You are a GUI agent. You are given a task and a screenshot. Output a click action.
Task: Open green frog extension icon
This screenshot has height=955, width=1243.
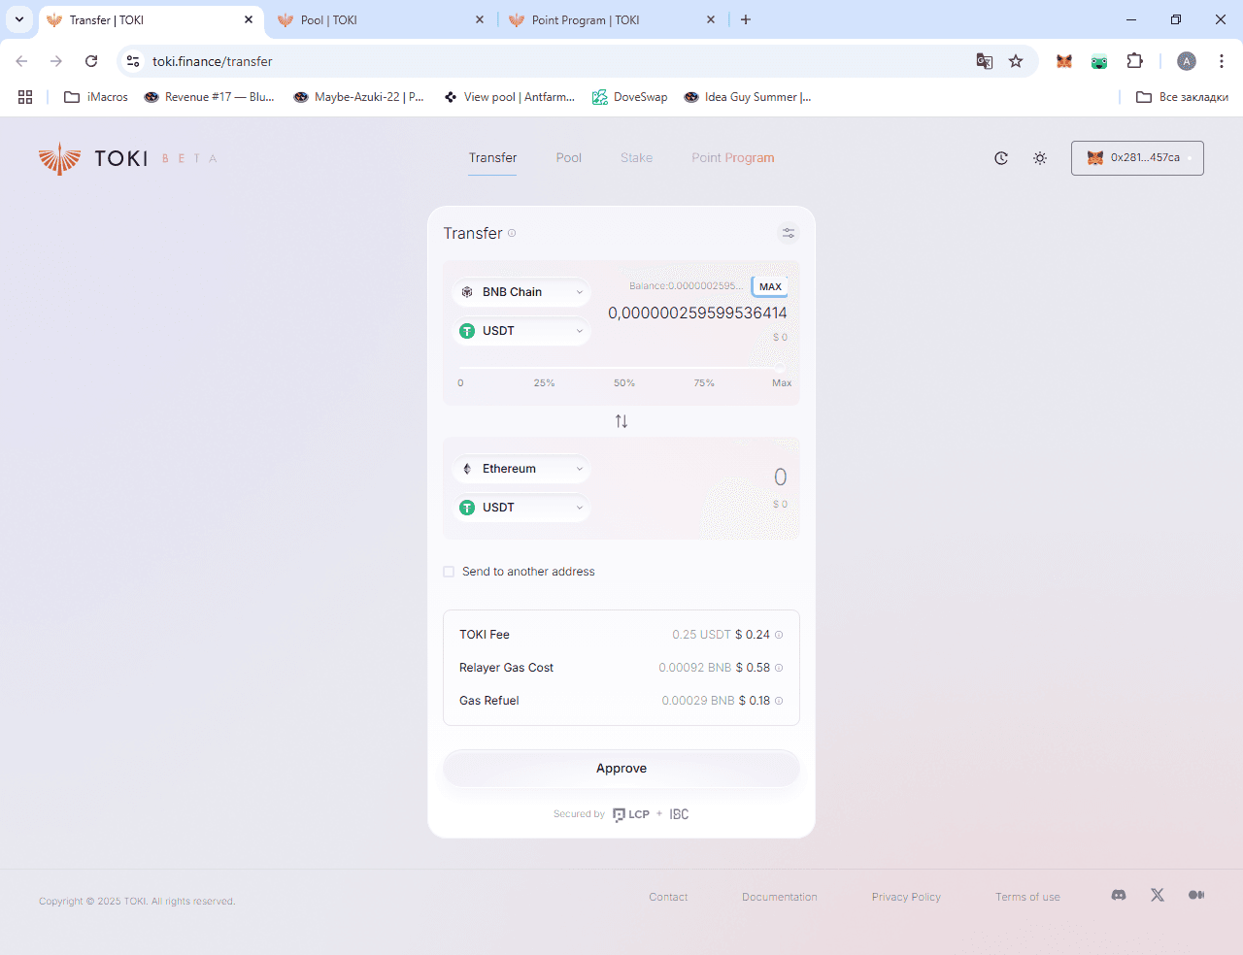click(1099, 61)
